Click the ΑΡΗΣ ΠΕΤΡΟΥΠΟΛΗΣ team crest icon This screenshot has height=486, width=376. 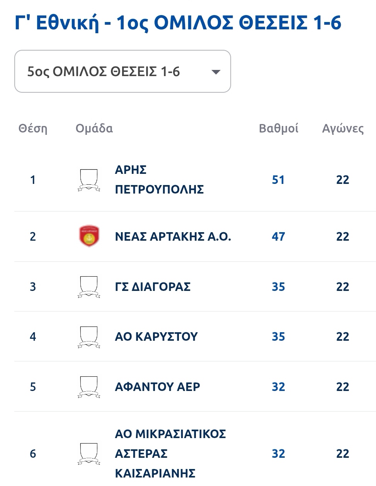[x=89, y=180]
